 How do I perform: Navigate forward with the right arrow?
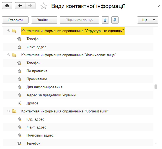pos(30,6)
